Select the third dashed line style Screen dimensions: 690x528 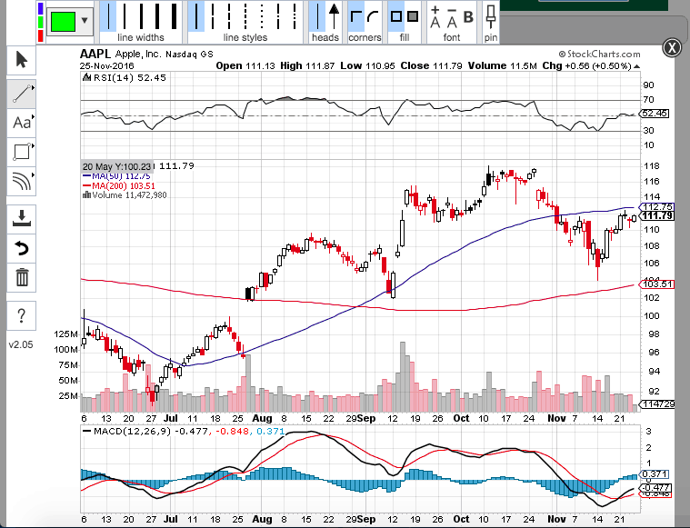229,16
